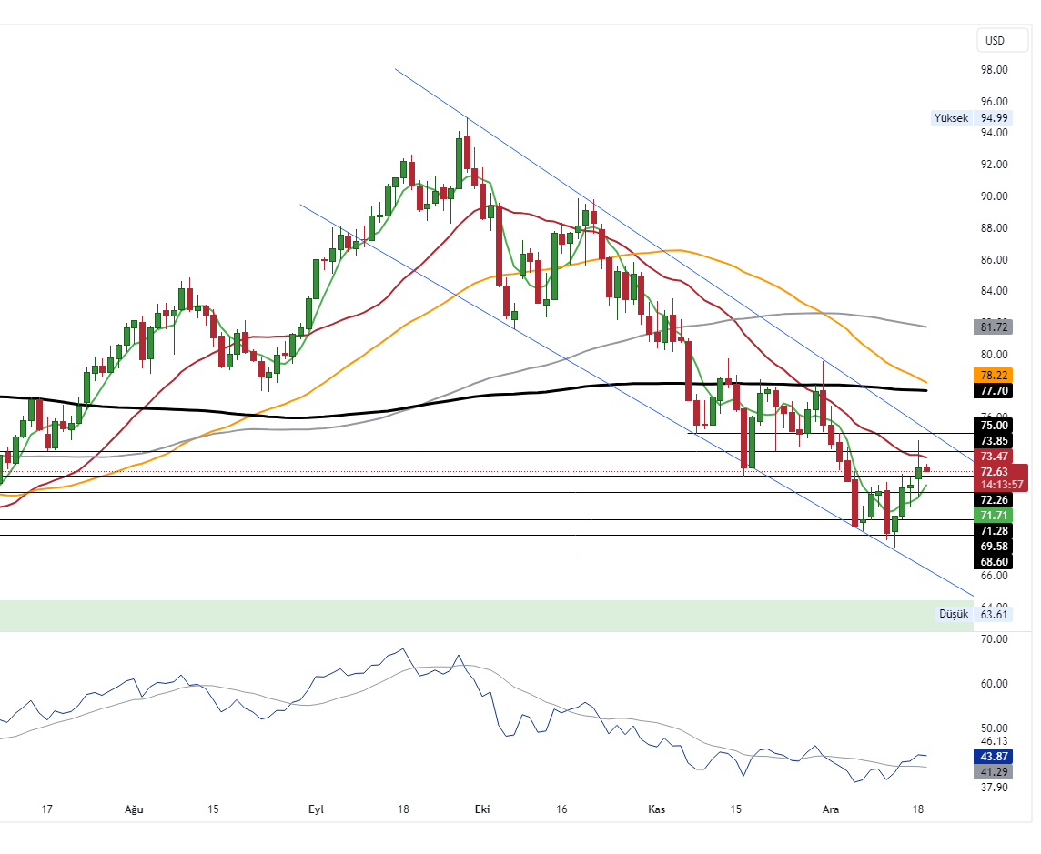Image resolution: width=1041 pixels, height=854 pixels.
Task: Click the 75.00 resistance level label
Action: coord(996,425)
